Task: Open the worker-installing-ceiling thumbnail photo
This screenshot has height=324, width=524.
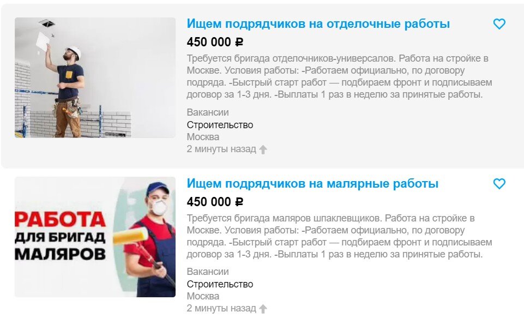Action: 95,77
